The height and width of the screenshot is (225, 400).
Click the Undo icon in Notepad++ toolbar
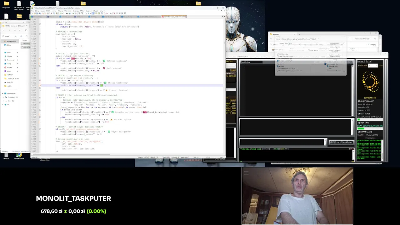(60, 13)
